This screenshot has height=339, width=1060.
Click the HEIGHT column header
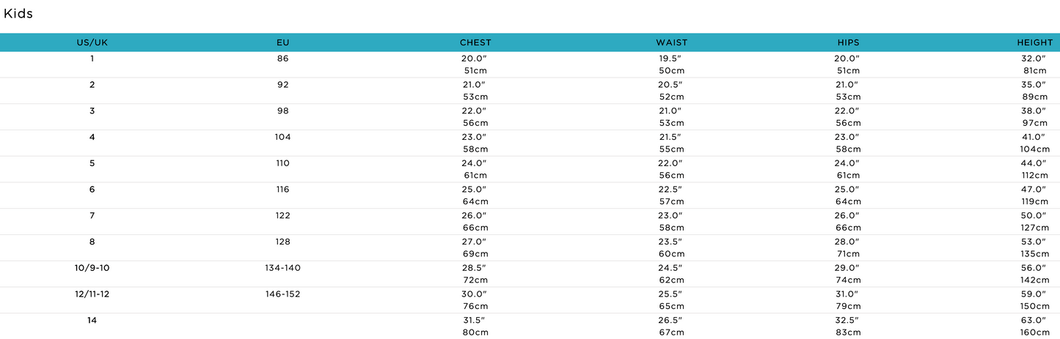(x=1034, y=42)
